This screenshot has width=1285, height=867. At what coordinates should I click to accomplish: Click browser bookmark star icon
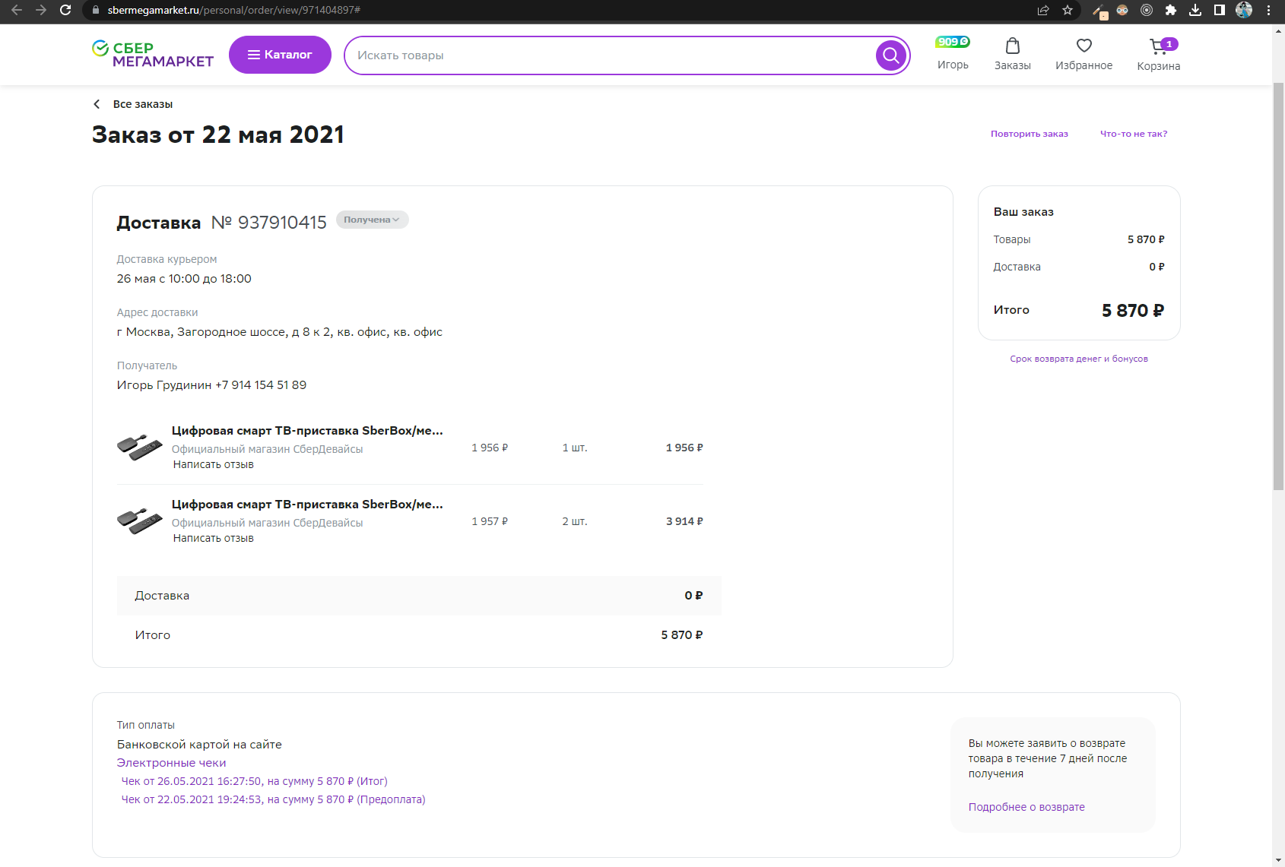[x=1068, y=10]
